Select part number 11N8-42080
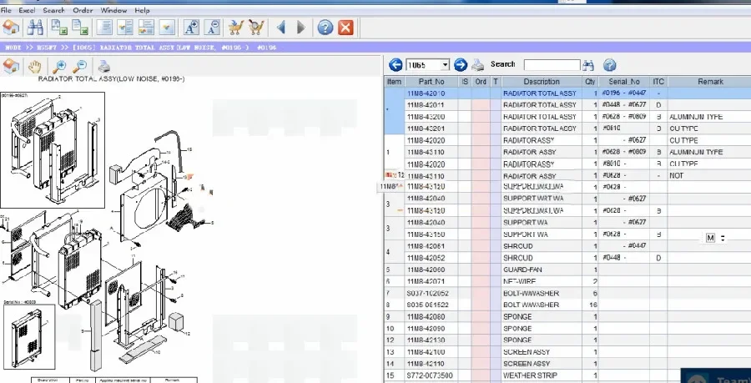 point(426,316)
